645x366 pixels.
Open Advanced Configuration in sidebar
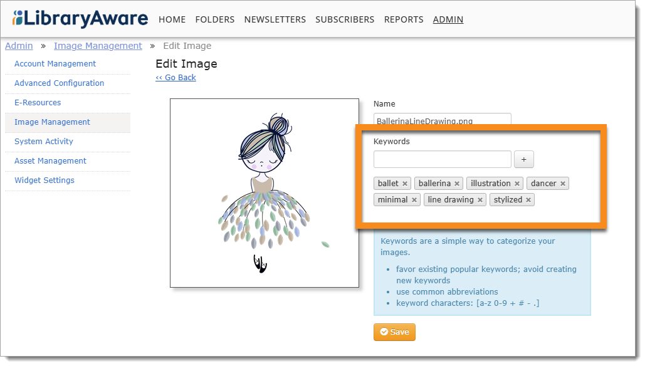(59, 83)
